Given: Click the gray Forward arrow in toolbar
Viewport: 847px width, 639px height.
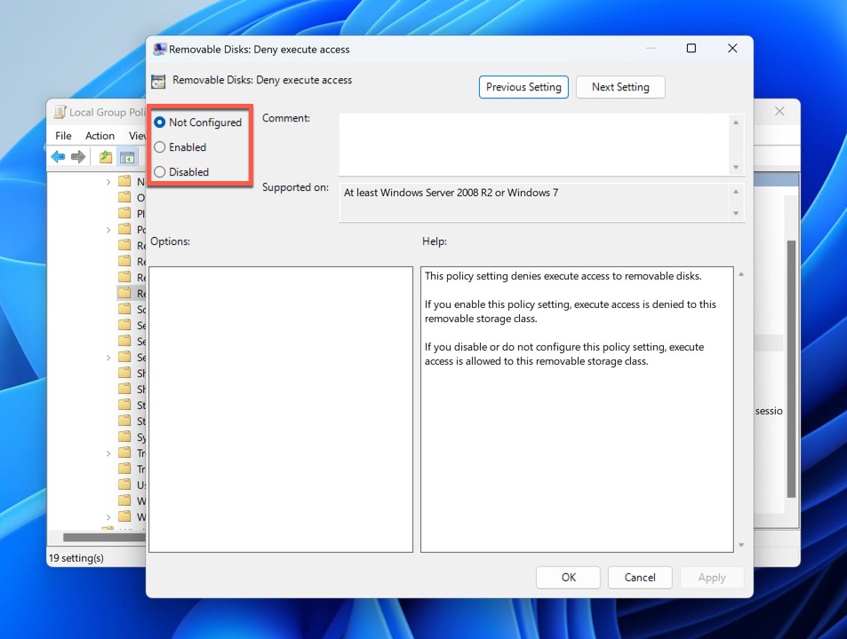Looking at the screenshot, I should (78, 157).
